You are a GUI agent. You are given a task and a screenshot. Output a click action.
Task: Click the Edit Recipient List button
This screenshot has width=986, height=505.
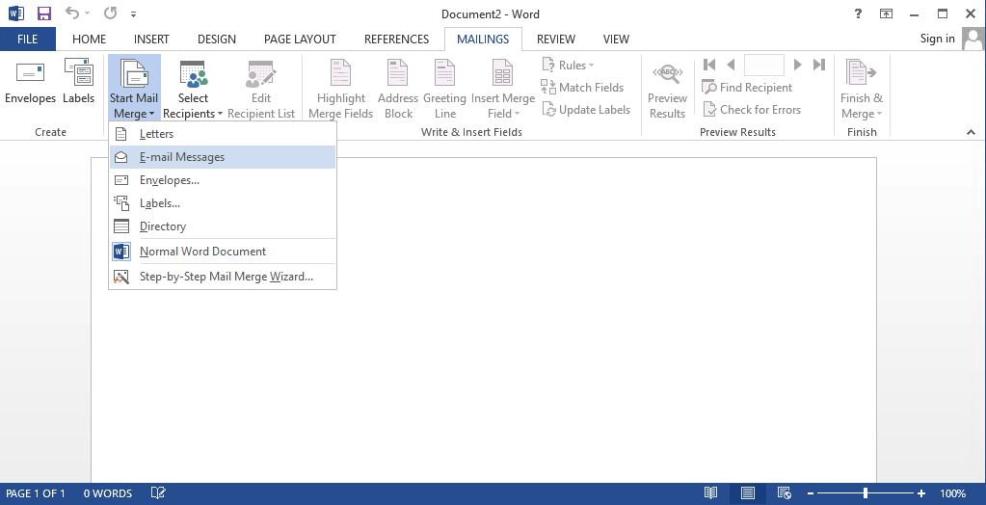point(261,88)
